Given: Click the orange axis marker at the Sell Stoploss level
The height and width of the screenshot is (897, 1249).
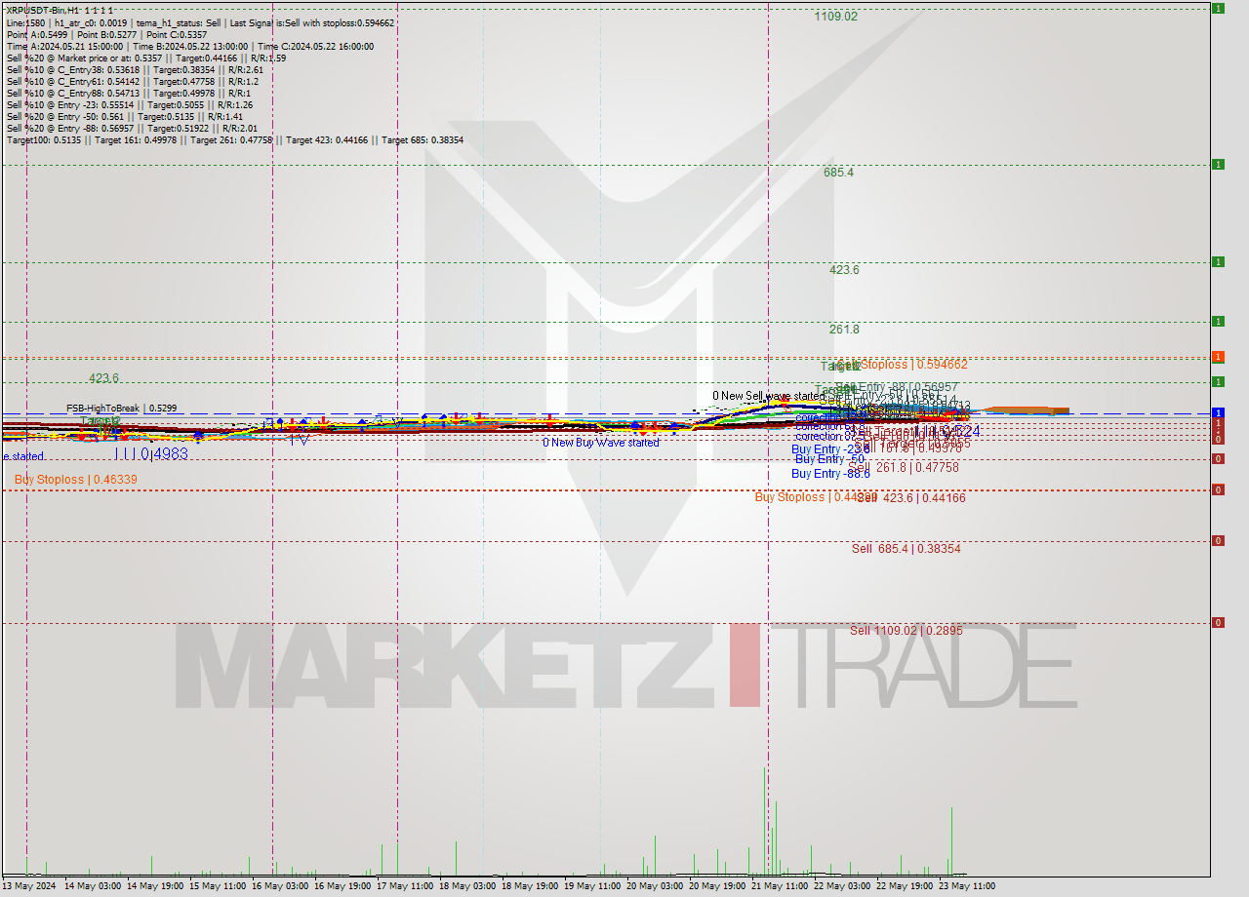Looking at the screenshot, I should point(1218,357).
